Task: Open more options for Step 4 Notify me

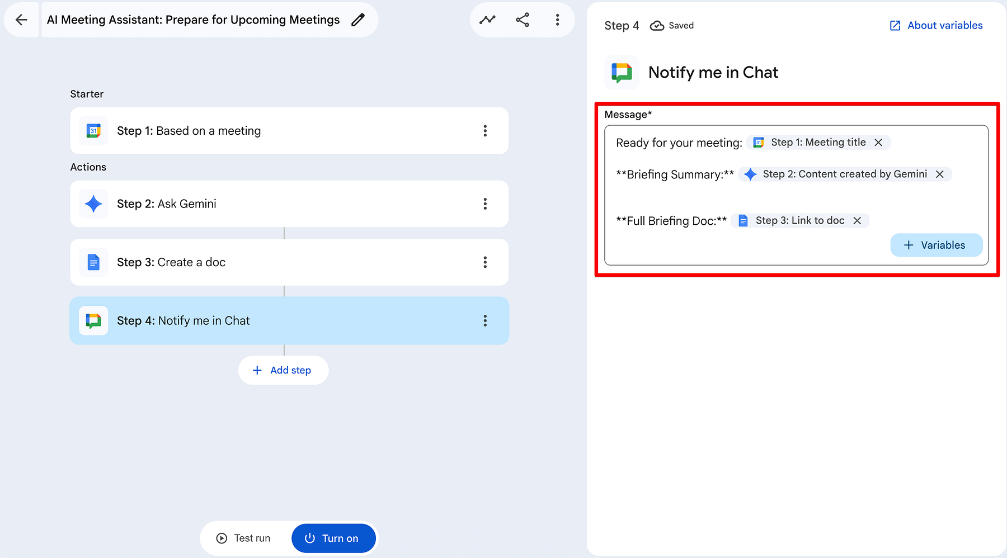Action: pyautogui.click(x=485, y=320)
